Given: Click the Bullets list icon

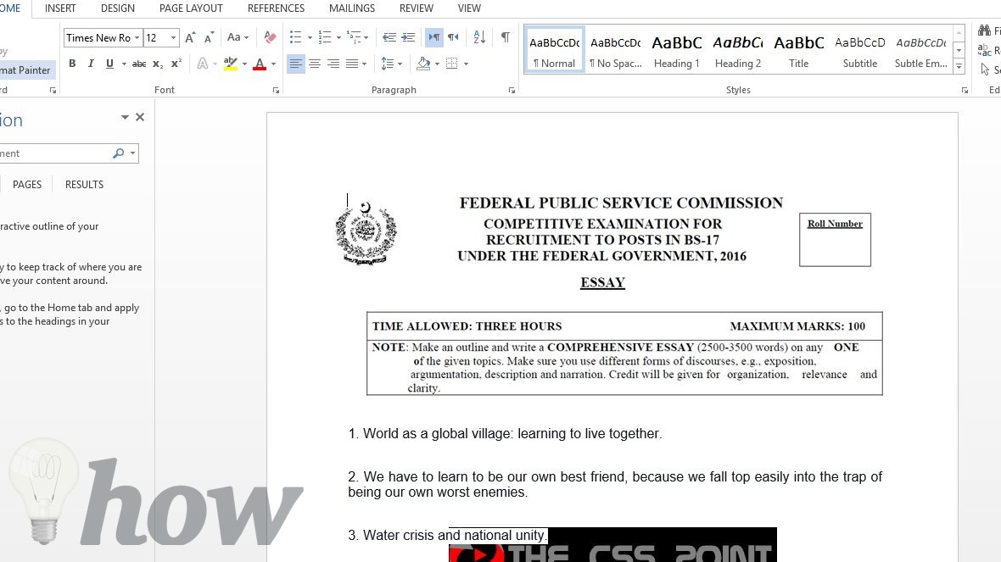Looking at the screenshot, I should pyautogui.click(x=295, y=37).
